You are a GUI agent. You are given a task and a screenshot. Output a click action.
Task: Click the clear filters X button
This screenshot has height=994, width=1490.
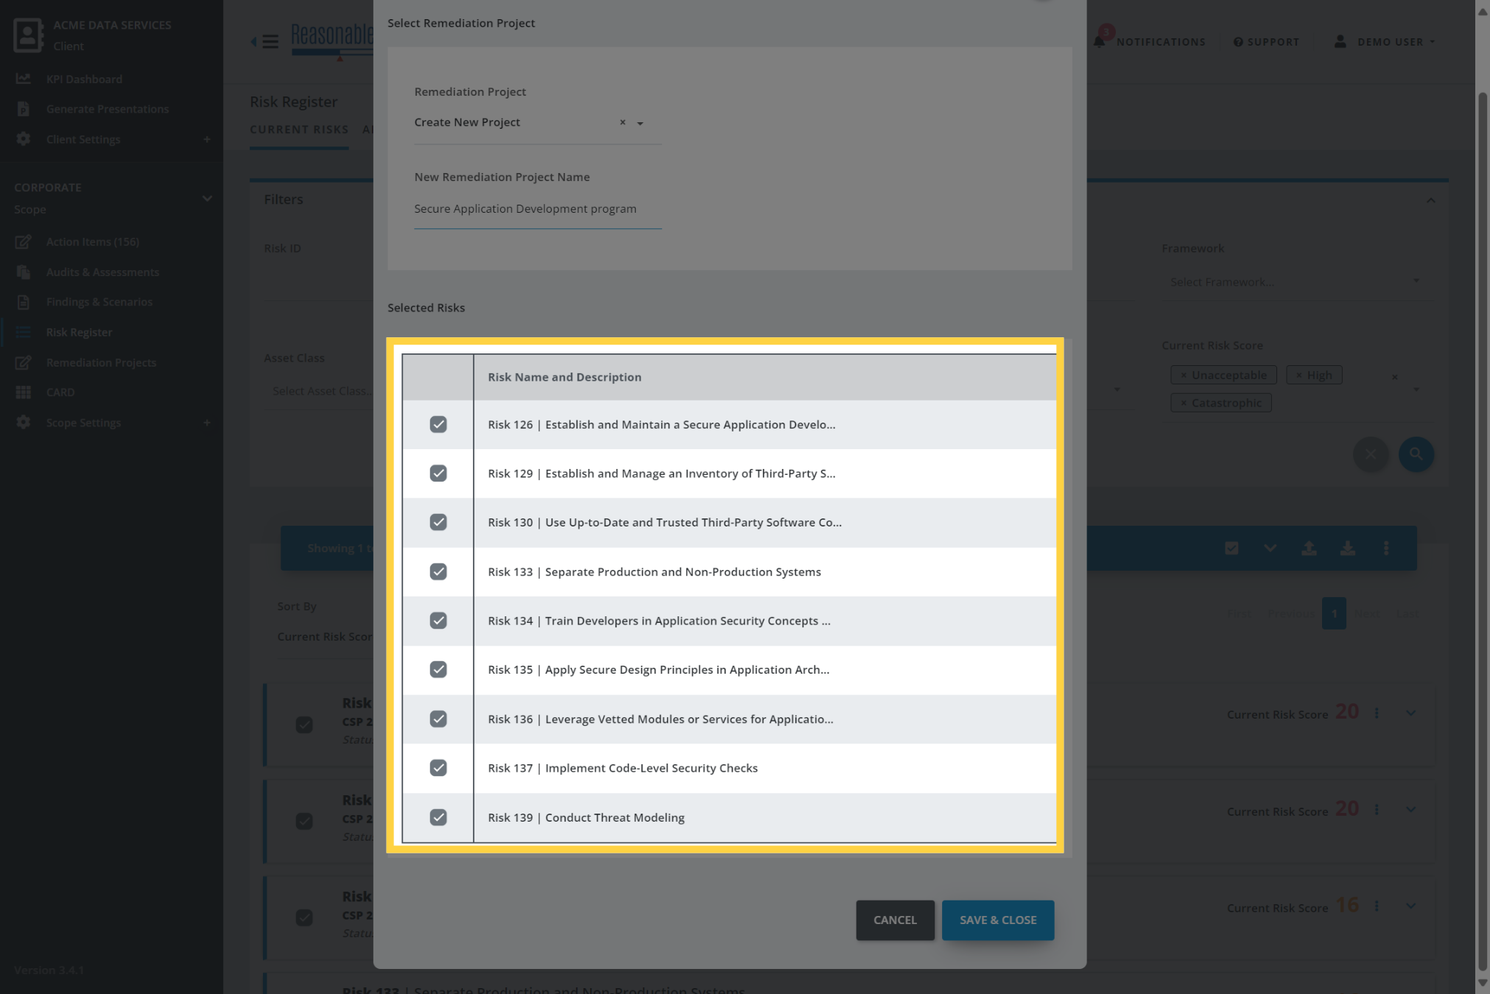pyautogui.click(x=1371, y=454)
